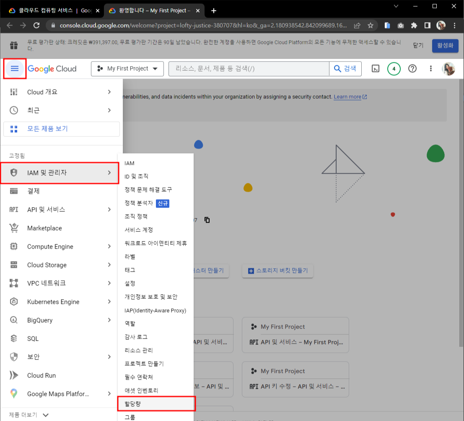Click the camera extension icon
Screen dimensions: 464x421
400,26
